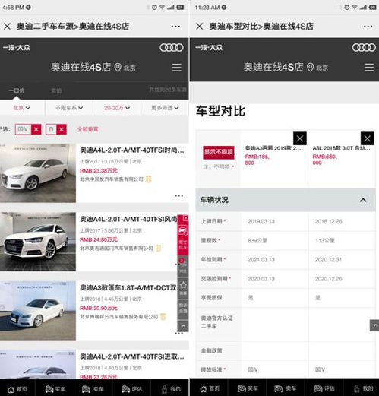Image resolution: width=379 pixels, height=396 pixels.
Task: Open 卖车 sell car on left bottom bar
Action: [93, 388]
